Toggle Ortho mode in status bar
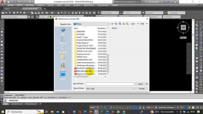 coord(107,108)
